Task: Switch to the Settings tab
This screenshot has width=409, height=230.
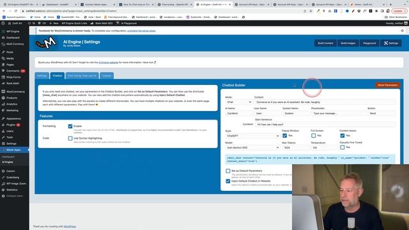Action: tap(42, 75)
